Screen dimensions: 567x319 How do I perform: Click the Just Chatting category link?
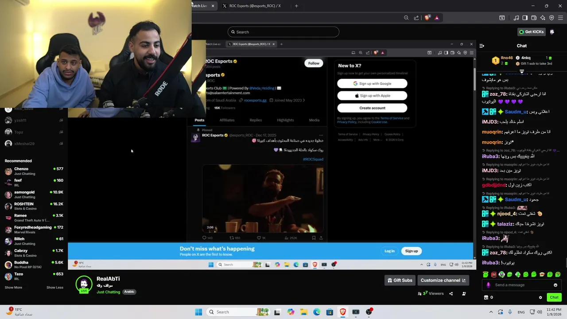pos(108,292)
